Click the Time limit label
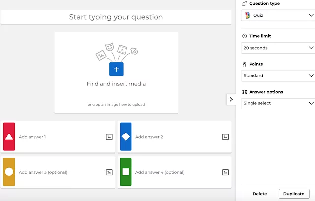 tap(260, 36)
